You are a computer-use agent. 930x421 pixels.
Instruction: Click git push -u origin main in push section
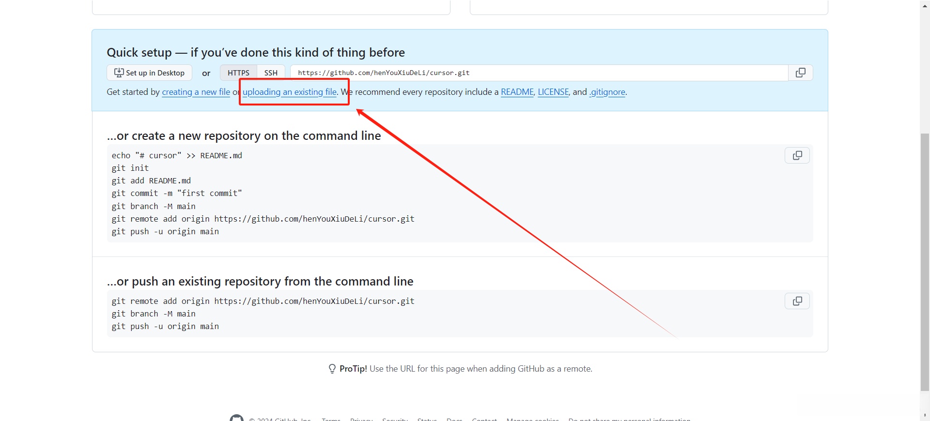coord(165,326)
